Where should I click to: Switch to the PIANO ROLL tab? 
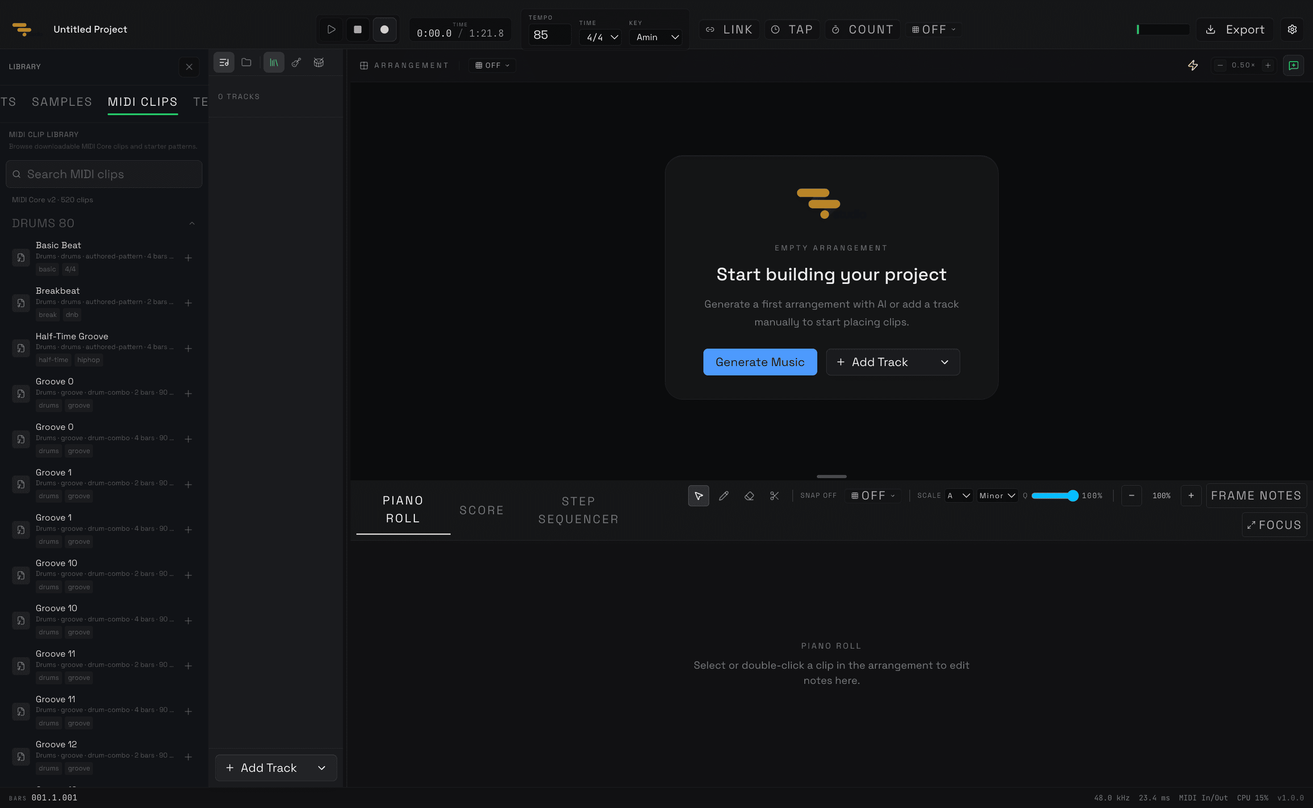(403, 509)
